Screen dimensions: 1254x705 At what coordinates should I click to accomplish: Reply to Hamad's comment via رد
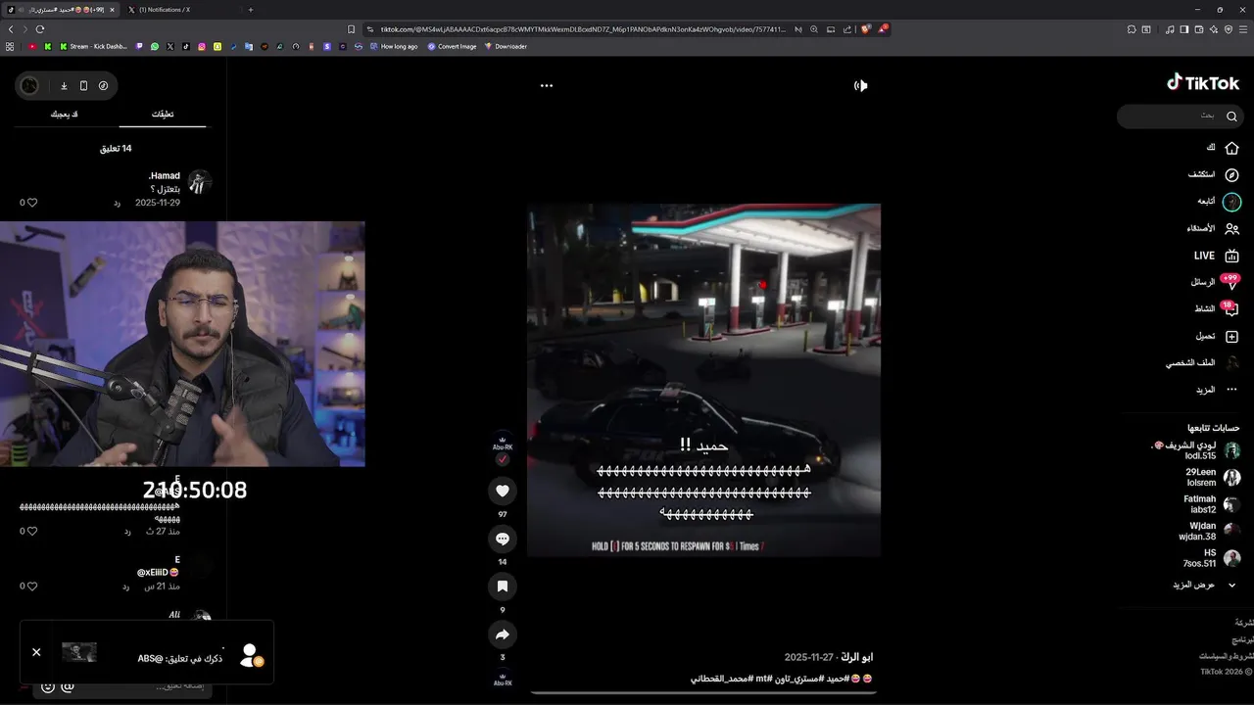[x=117, y=203]
